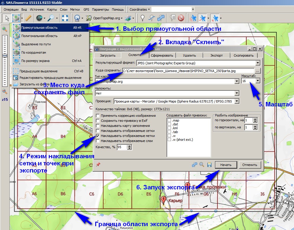Choose 'Полигональная область' from the menu
The width and height of the screenshot is (294, 230).
(39, 36)
